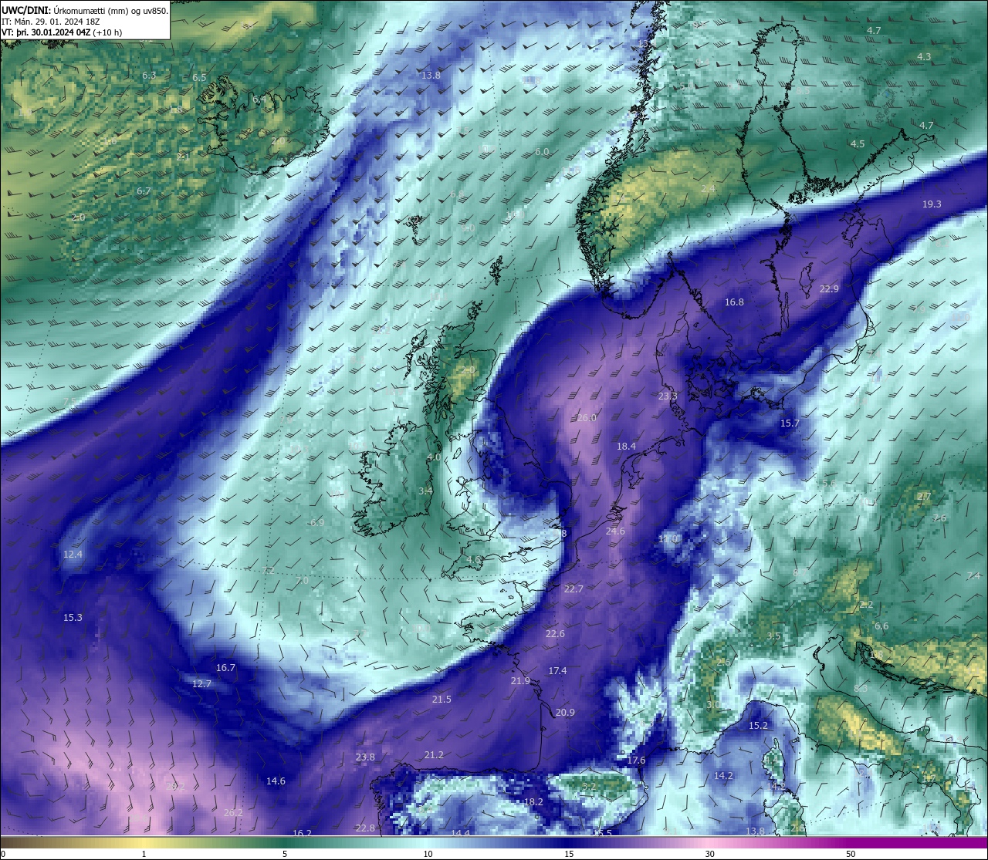This screenshot has width=988, height=860.
Task: Select legend tick label 1
Action: pyautogui.click(x=144, y=854)
